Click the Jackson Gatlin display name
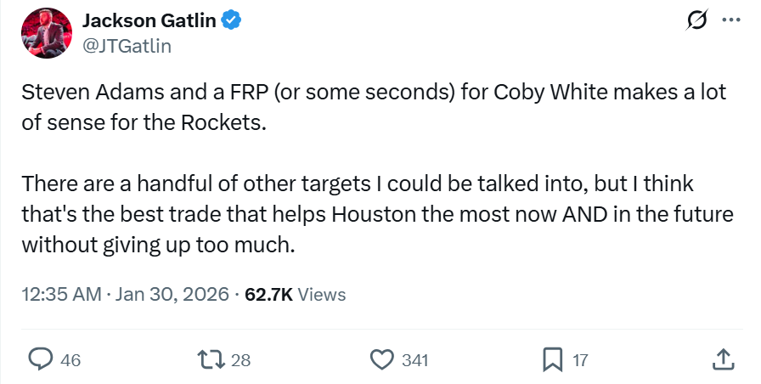 click(x=149, y=21)
